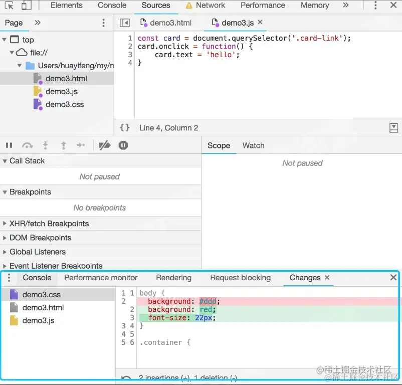Toggle the device toolbar icon
This screenshot has height=385, width=402.
pos(26,5)
